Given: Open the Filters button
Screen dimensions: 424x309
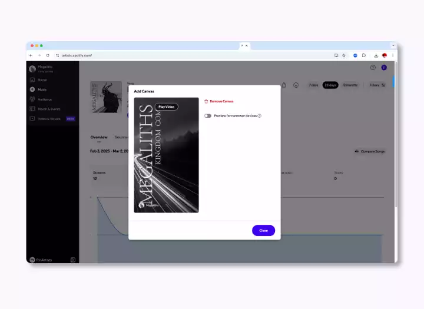Looking at the screenshot, I should pyautogui.click(x=377, y=85).
